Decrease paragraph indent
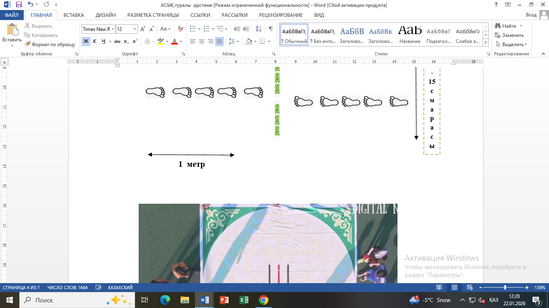Screen dimensions: 549x308 point(237,29)
